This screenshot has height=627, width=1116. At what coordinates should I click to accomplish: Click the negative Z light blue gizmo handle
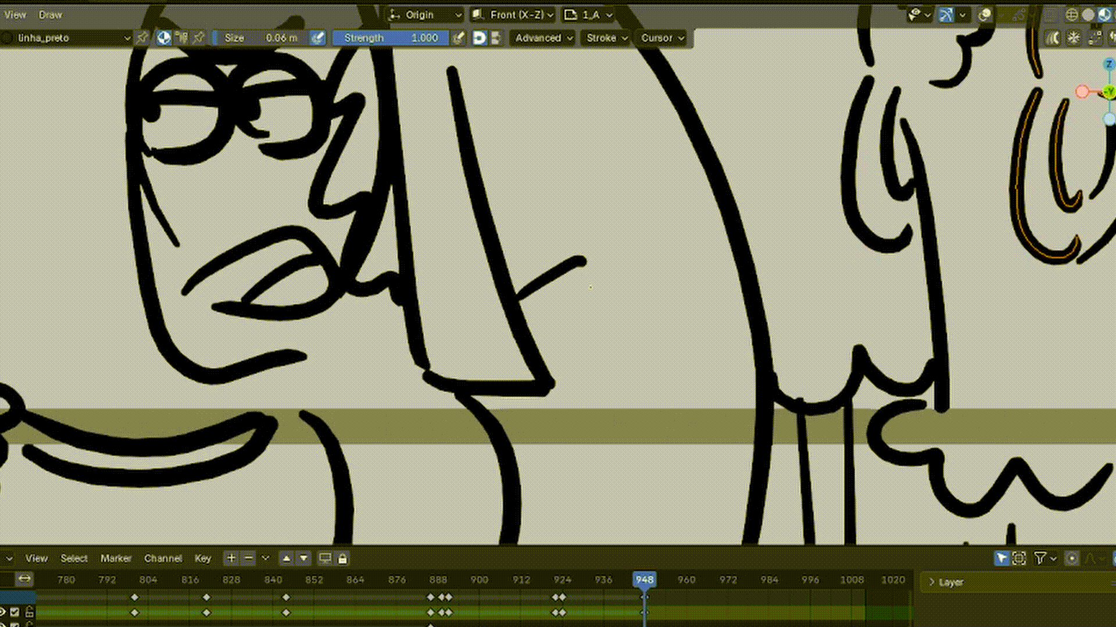[x=1110, y=119]
